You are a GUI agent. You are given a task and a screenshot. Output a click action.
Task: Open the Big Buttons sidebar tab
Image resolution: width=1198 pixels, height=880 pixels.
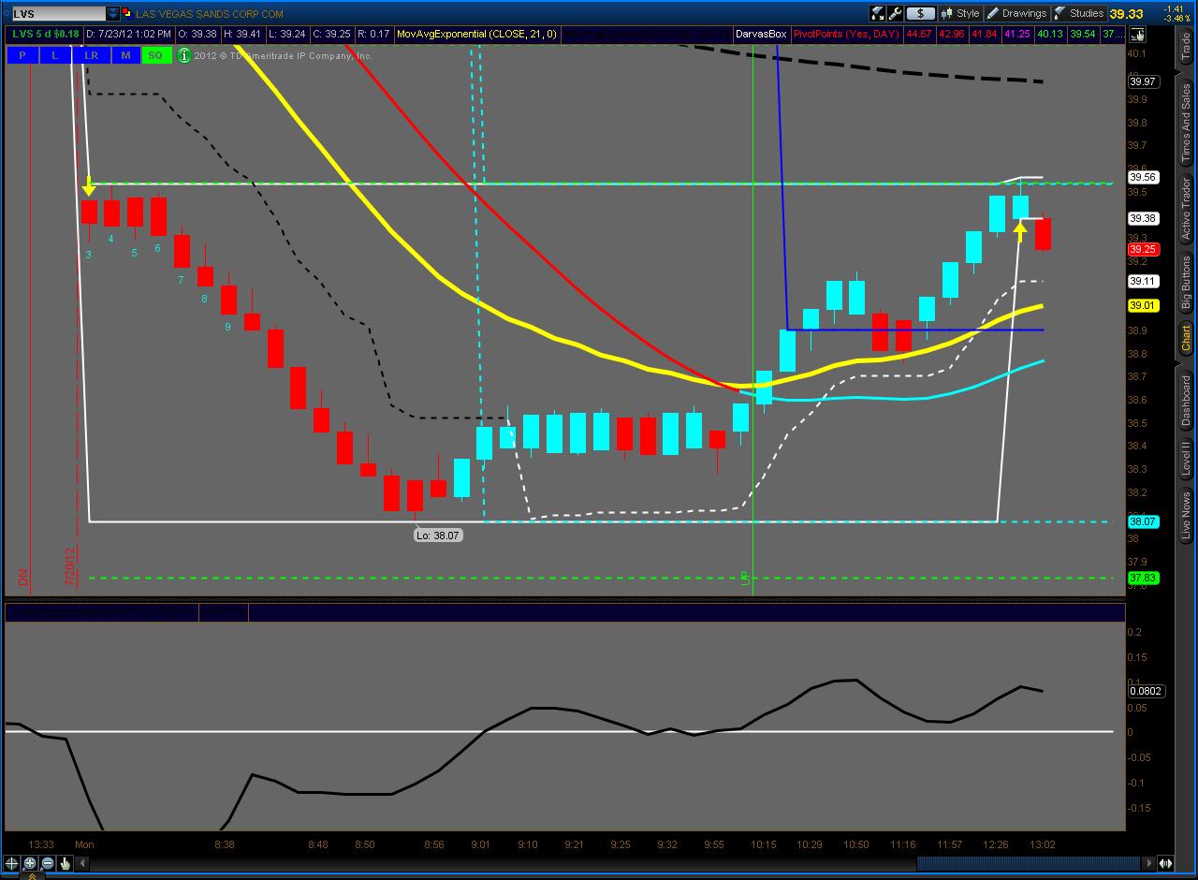1186,285
